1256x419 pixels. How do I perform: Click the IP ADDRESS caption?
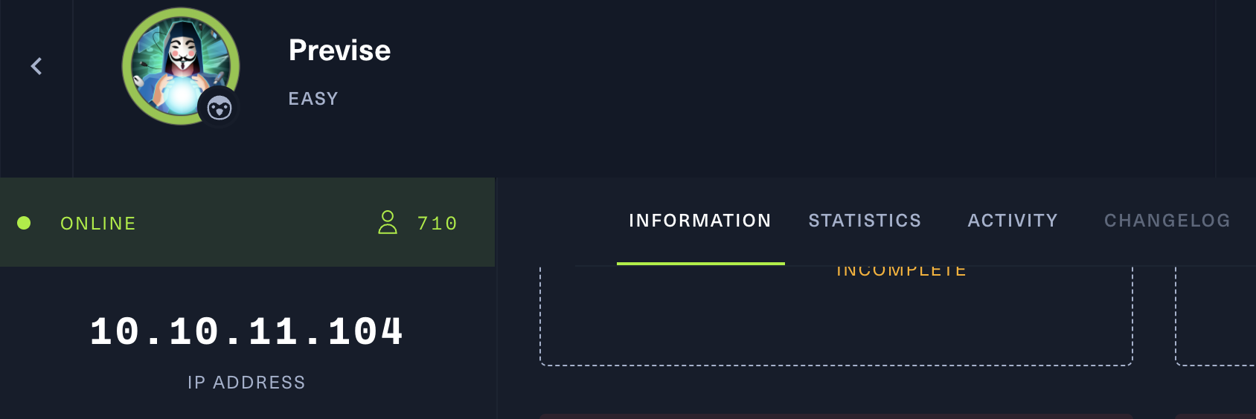click(246, 383)
